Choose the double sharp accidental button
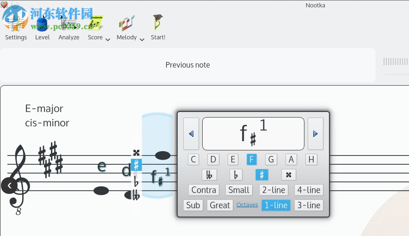Image resolution: width=409 pixels, height=236 pixels. coord(289,175)
